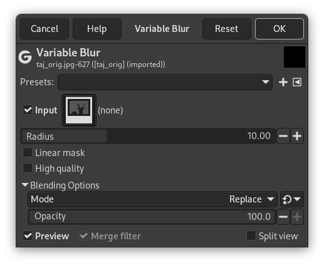Open the Presets dropdown
This screenshot has height=265, width=324.
tap(165, 82)
